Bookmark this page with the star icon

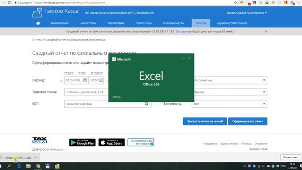(235, 3)
